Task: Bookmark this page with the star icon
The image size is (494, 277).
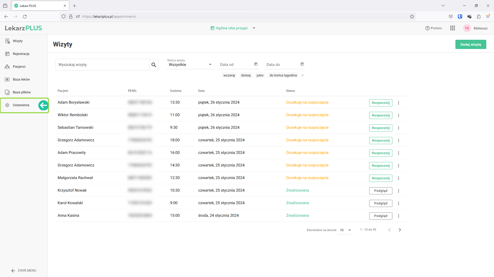Action: point(412,16)
